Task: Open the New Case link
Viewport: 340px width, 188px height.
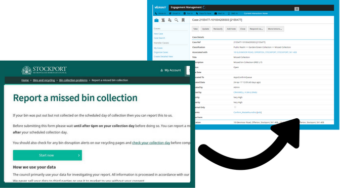Action: tap(158, 34)
